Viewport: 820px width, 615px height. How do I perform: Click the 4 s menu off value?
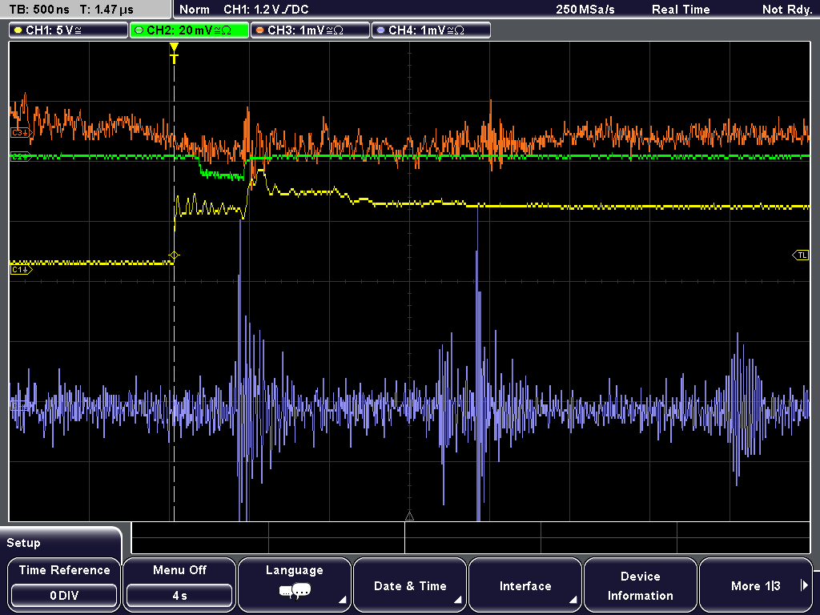tap(179, 596)
